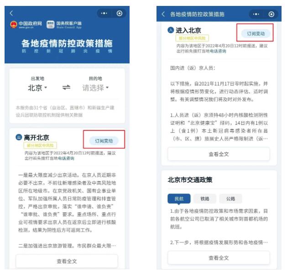The height and width of the screenshot is (276, 287).
Task: Tap the back arrow on the left screen
Action: (x=11, y=13)
